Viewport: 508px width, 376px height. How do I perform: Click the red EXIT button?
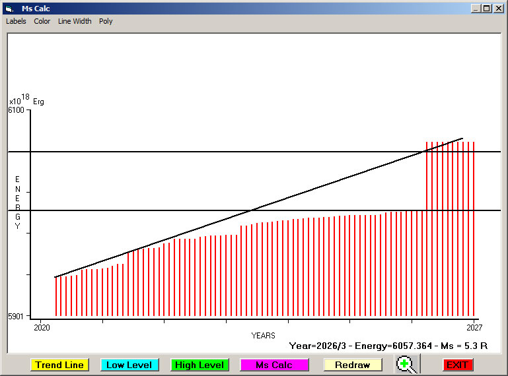457,365
